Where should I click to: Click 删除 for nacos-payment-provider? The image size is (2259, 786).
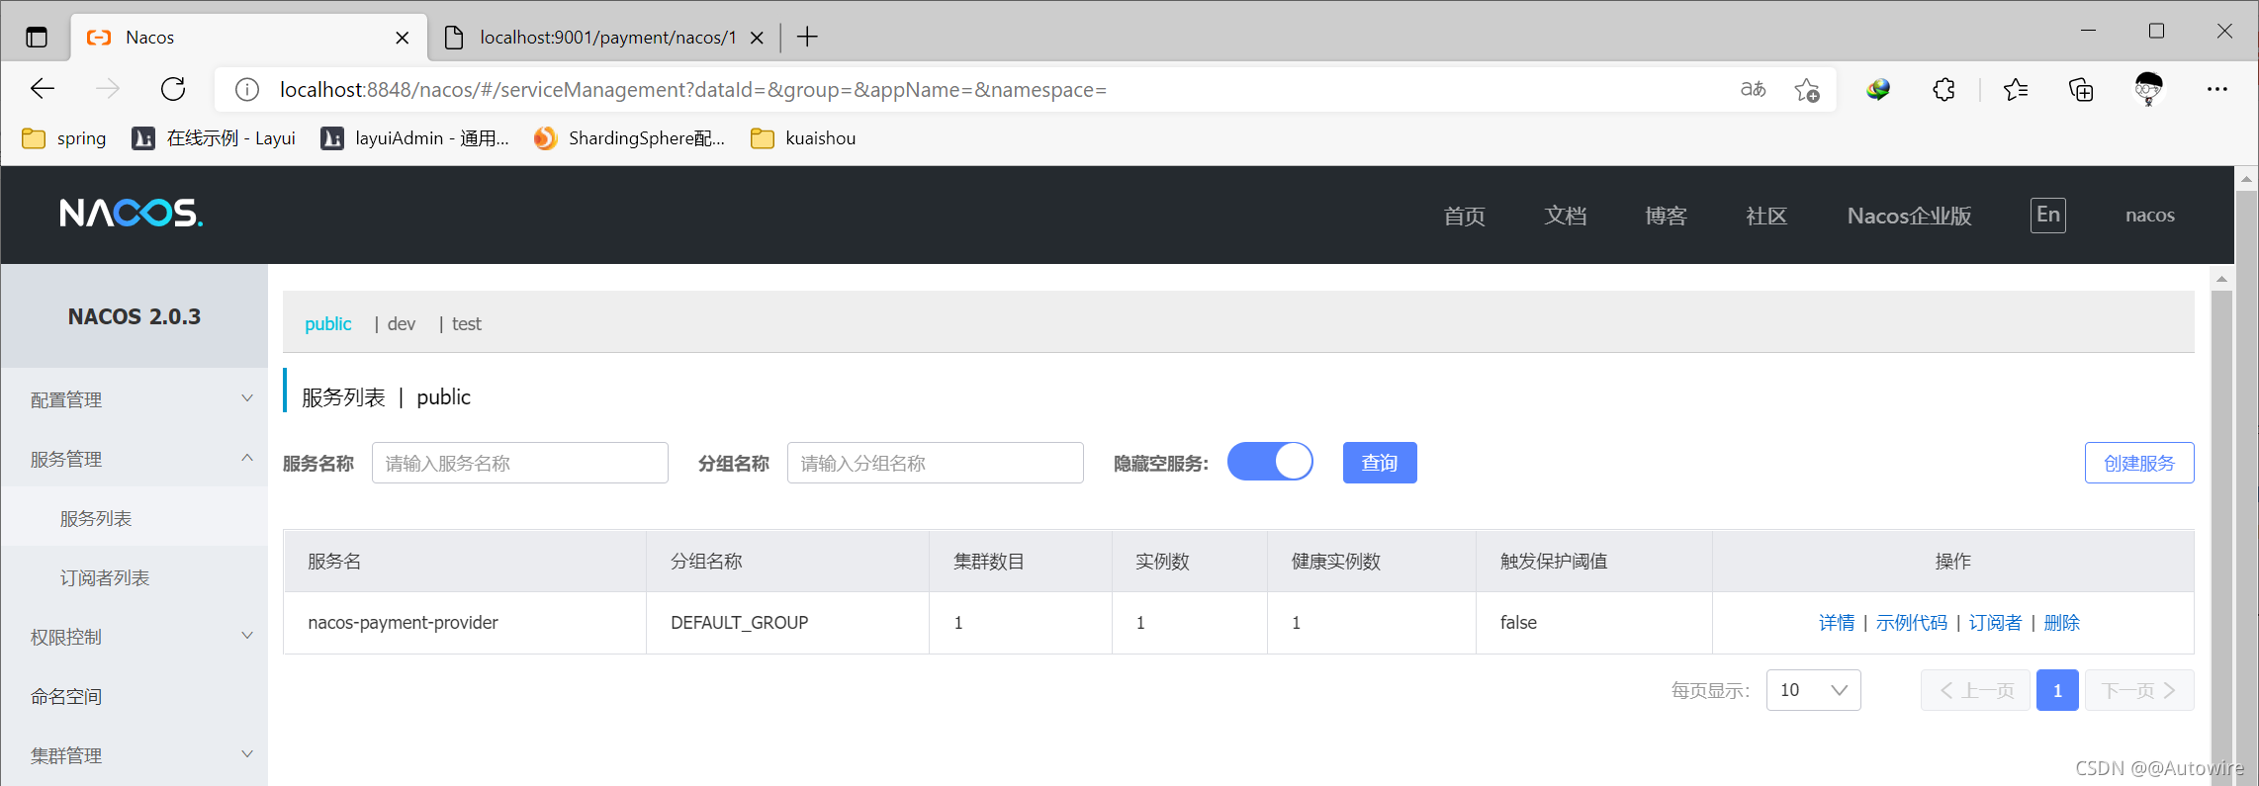coord(2062,622)
